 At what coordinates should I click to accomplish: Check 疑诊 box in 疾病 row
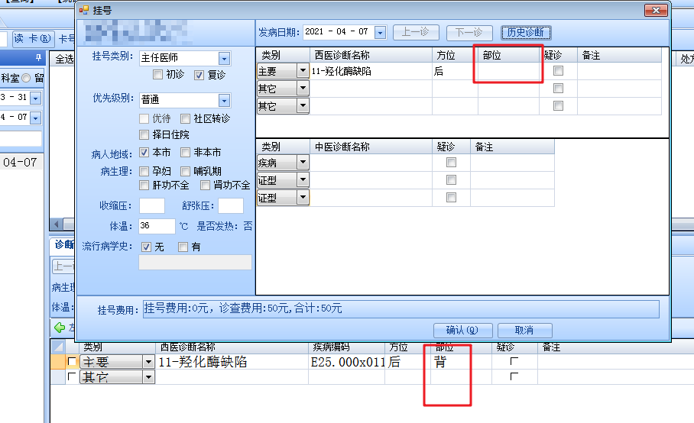(451, 162)
